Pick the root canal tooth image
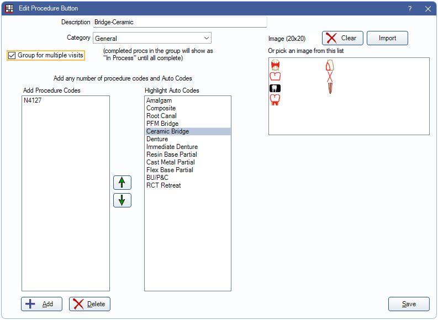This screenshot has height=320, width=438. [x=330, y=88]
